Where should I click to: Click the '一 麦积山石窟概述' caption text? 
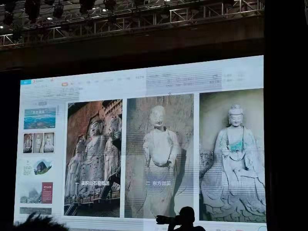pos(92,183)
